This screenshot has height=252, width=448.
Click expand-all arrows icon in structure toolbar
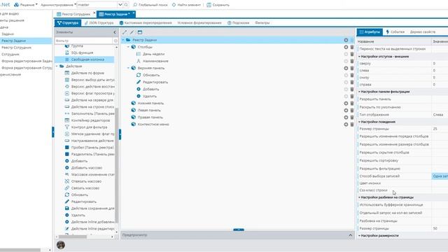click(x=125, y=32)
